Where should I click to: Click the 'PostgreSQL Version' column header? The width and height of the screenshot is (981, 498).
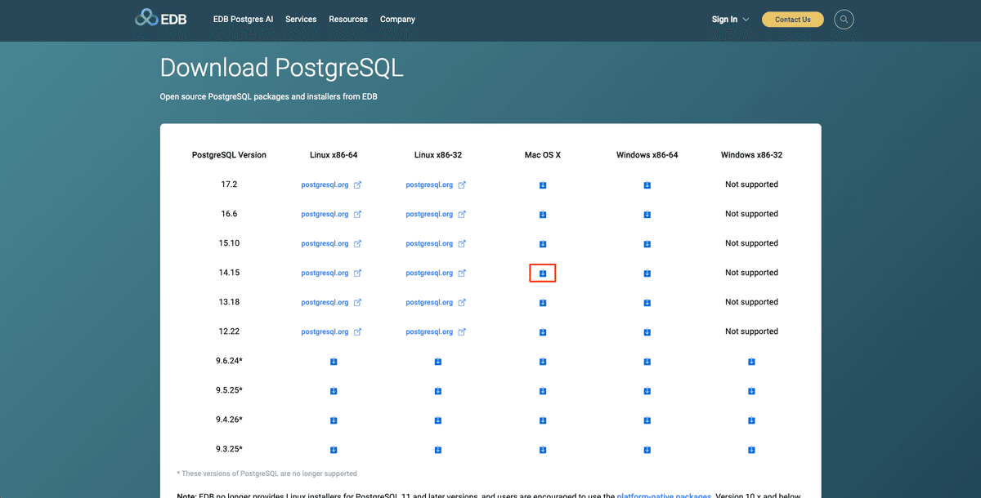tap(229, 155)
